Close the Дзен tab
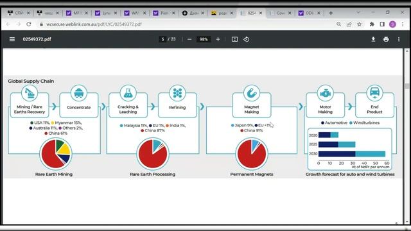411x231 pixels. click(202, 13)
